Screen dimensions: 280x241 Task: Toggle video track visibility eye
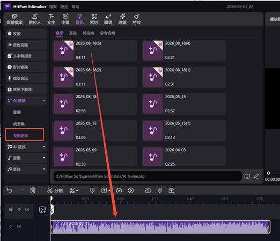pos(19,209)
